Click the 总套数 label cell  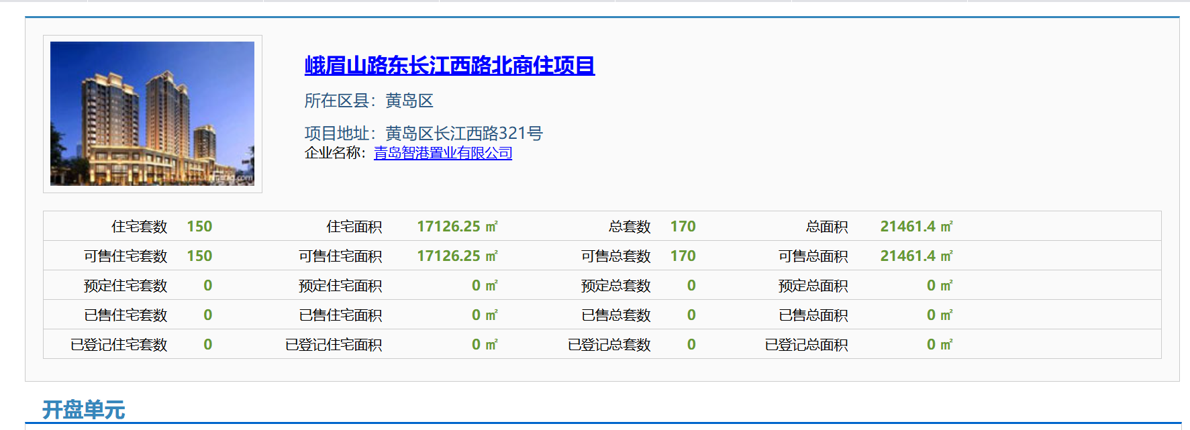(x=630, y=227)
